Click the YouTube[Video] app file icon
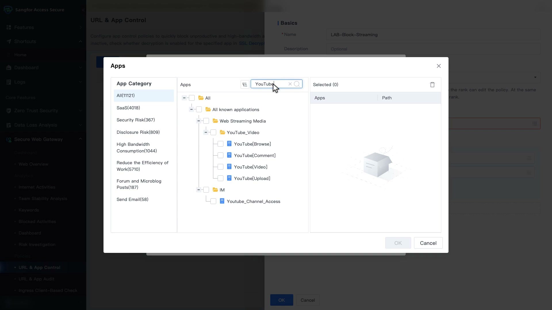This screenshot has width=552, height=310. pos(229,167)
